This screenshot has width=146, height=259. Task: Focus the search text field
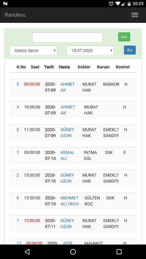coord(67,37)
